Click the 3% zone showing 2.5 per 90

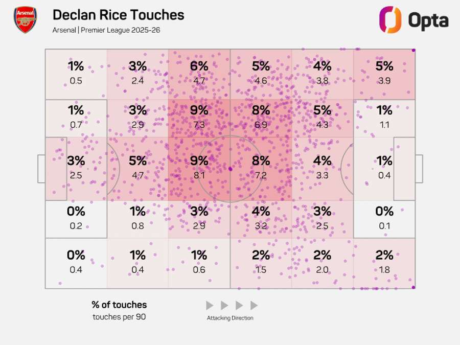point(76,168)
